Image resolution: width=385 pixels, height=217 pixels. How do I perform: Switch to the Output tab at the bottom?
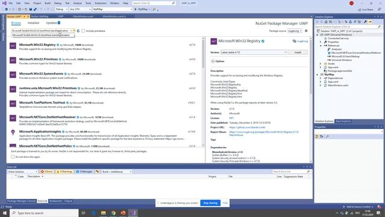coord(68,201)
